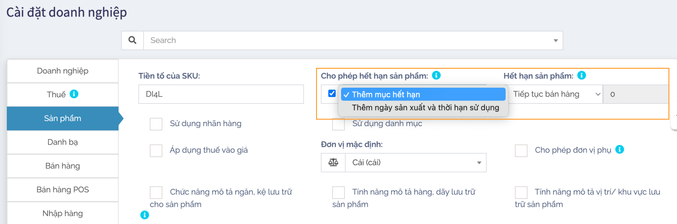Switch to the Doanh nghiệp tab
This screenshot has height=224, width=677.
[x=63, y=71]
